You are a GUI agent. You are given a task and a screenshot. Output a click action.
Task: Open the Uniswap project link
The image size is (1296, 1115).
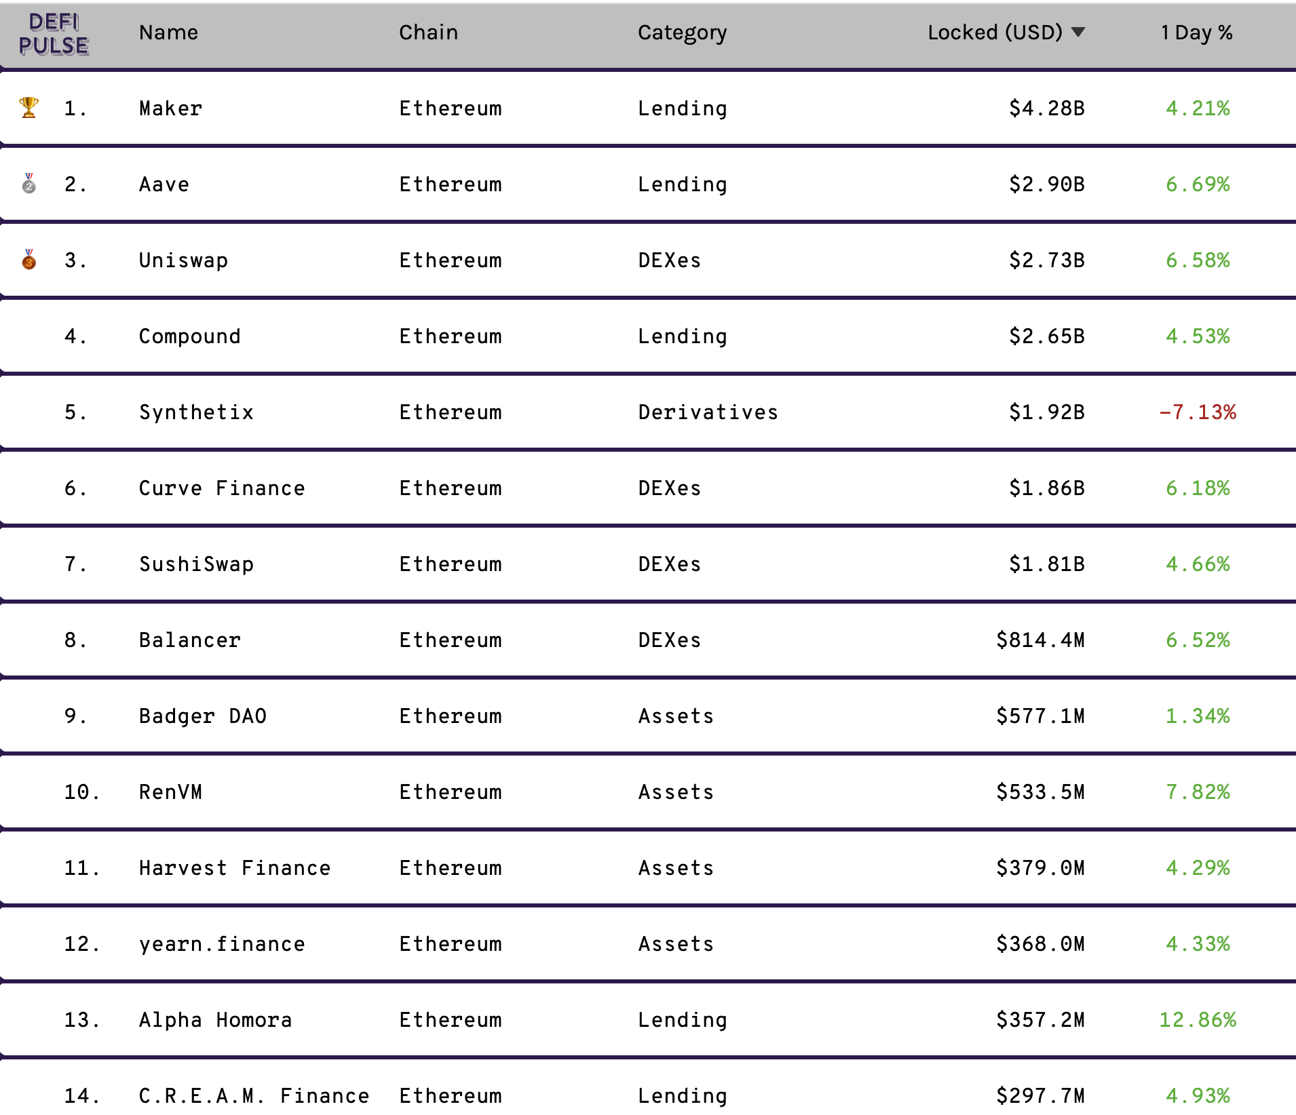183,260
